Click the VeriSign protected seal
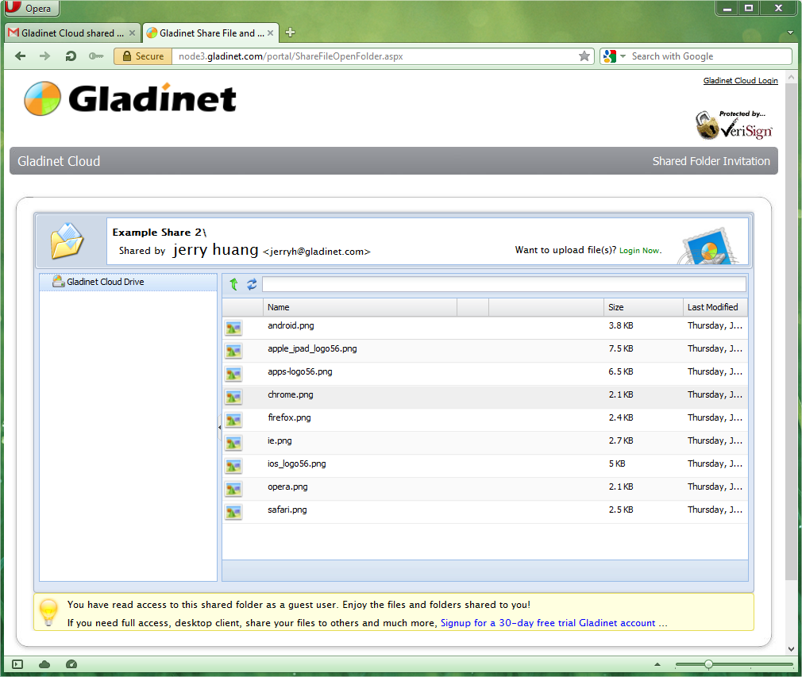 point(734,125)
